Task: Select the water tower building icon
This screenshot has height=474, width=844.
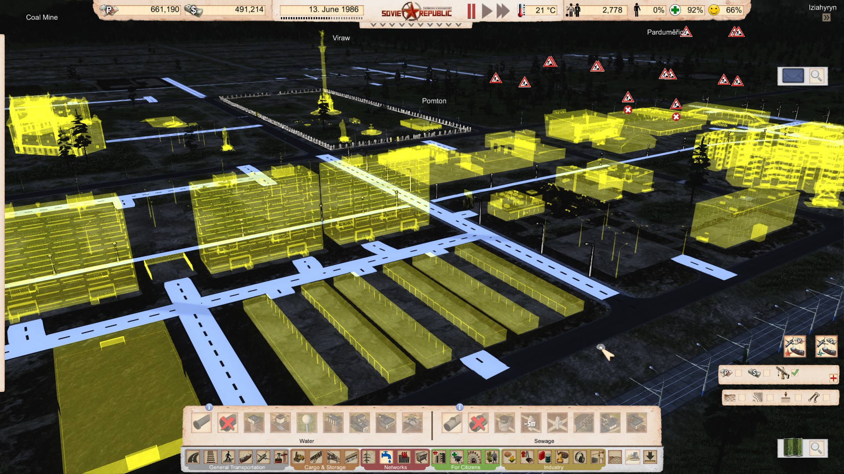Action: 306,423
